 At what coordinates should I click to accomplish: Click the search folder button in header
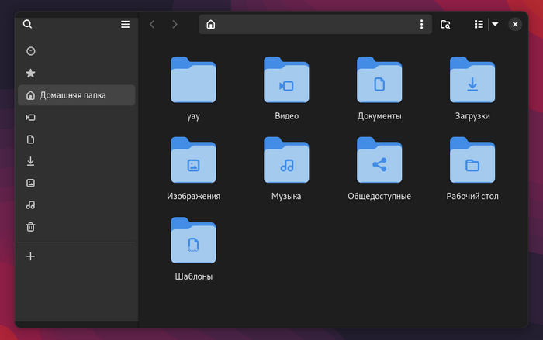[445, 24]
